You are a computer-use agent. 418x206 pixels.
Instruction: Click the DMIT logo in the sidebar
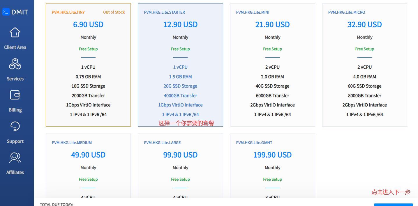tap(15, 12)
